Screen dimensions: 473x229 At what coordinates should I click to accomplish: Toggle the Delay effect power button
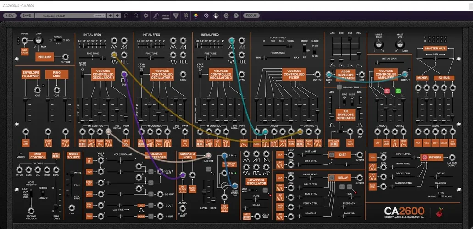[331, 177]
